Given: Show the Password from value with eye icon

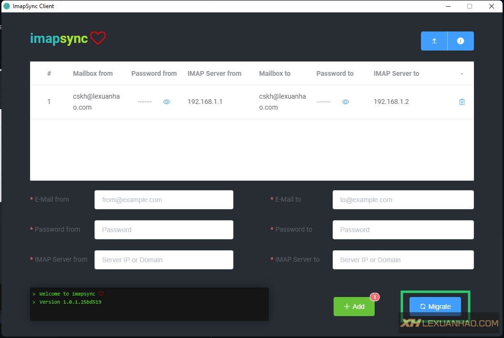Looking at the screenshot, I should click(x=167, y=102).
